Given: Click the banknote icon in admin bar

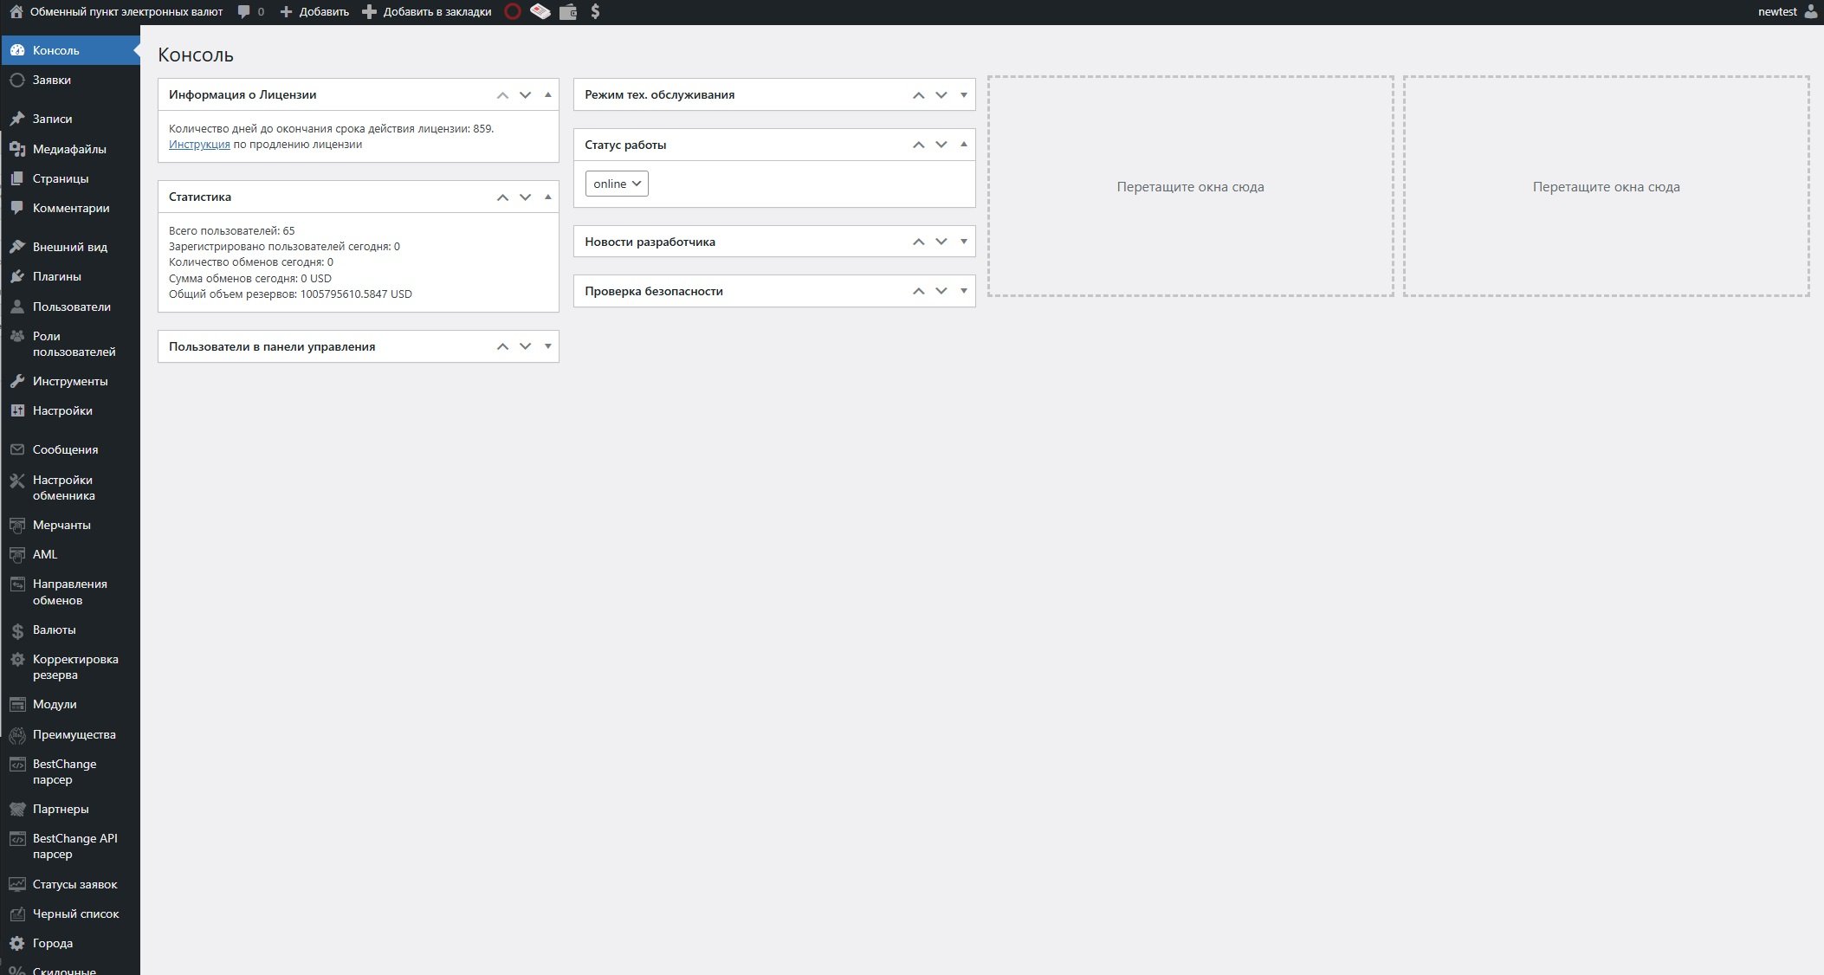Looking at the screenshot, I should coord(540,12).
